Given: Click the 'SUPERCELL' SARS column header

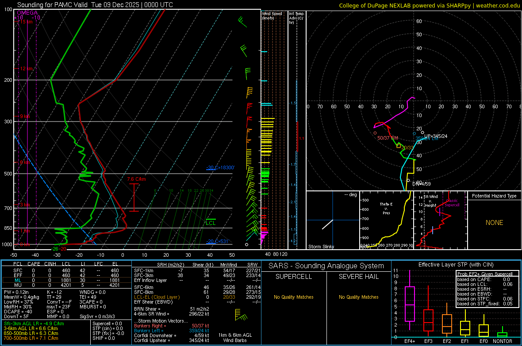Looking at the screenshot, I should (x=294, y=277).
